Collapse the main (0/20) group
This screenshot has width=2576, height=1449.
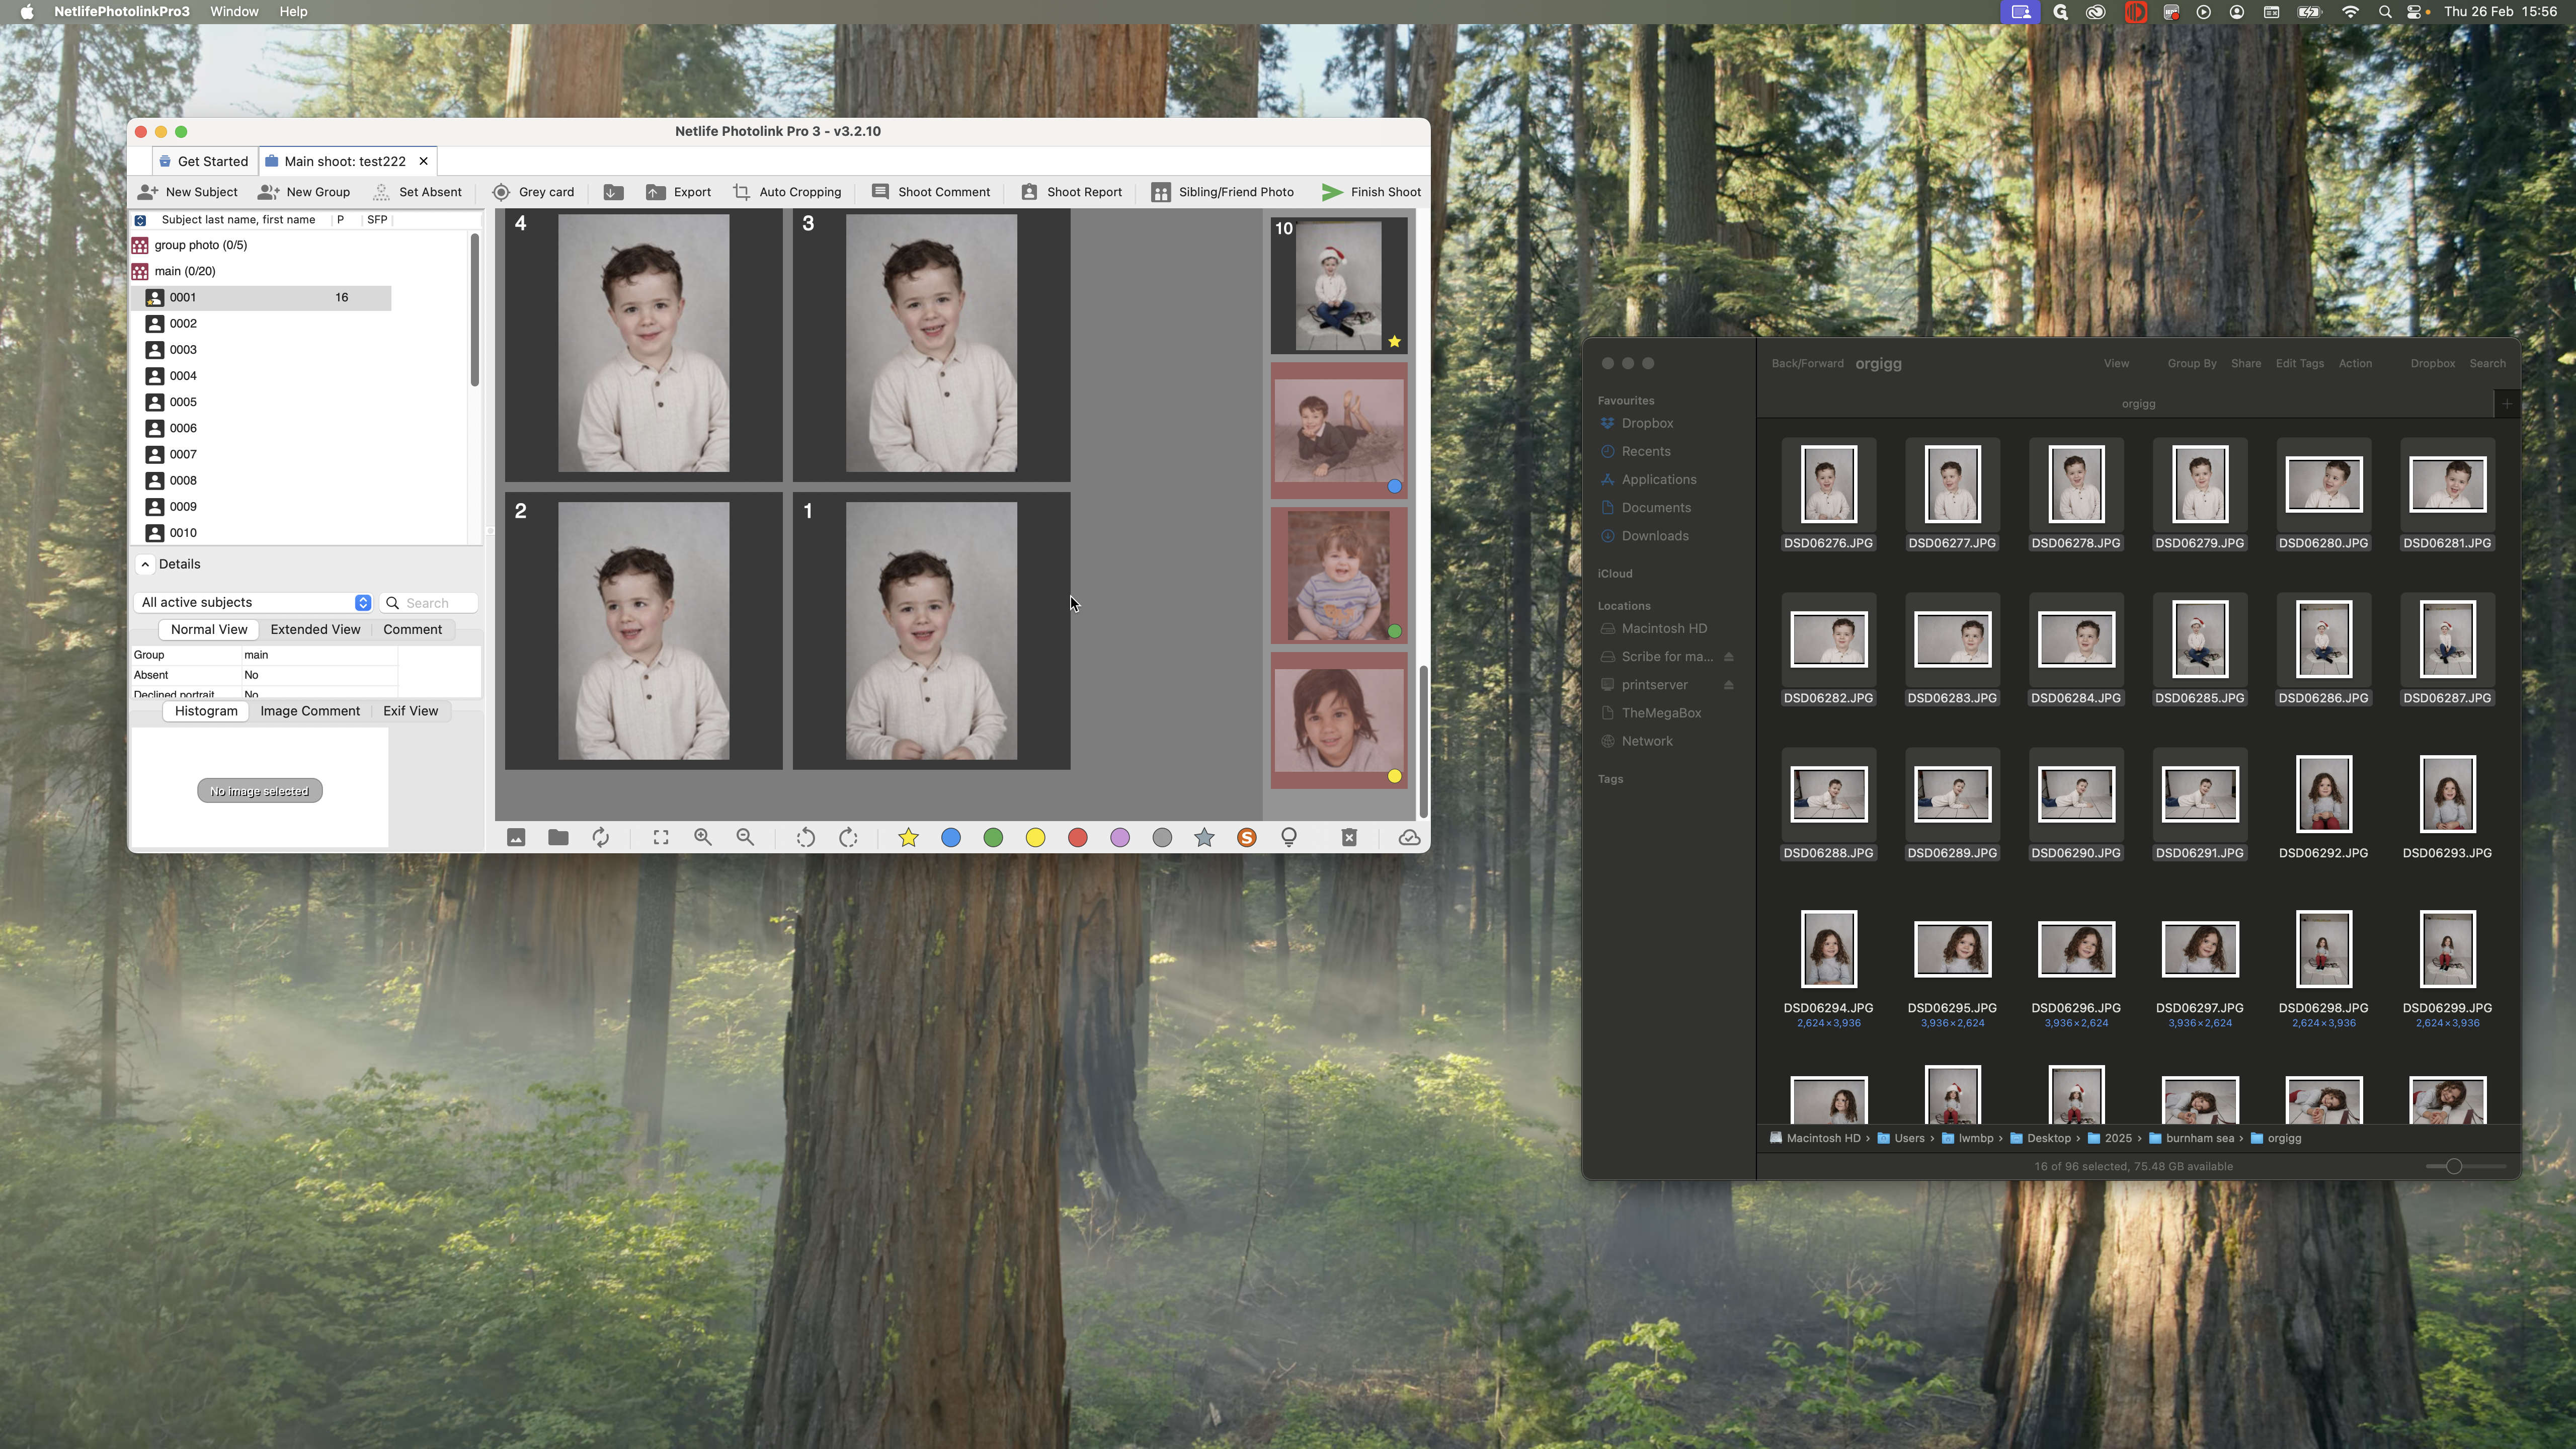[x=140, y=271]
